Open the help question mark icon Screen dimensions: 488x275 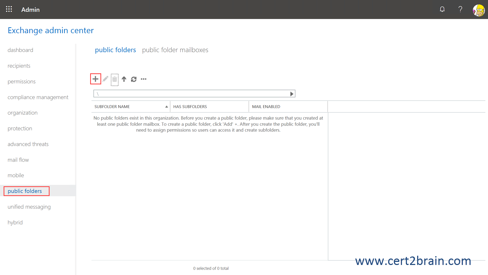point(460,9)
